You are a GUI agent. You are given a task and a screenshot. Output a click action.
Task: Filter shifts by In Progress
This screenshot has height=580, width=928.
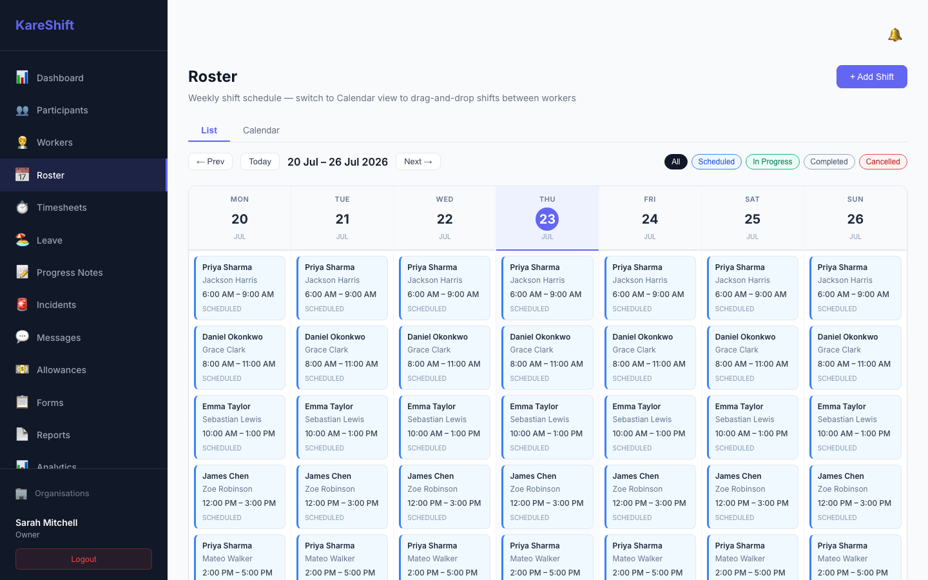click(x=772, y=162)
